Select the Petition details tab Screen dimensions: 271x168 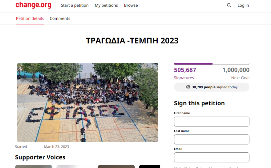pos(30,19)
